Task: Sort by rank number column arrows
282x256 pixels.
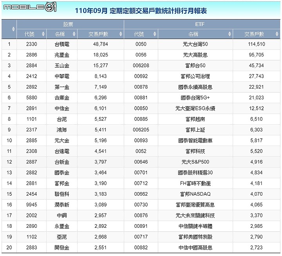Action: pos(13,29)
